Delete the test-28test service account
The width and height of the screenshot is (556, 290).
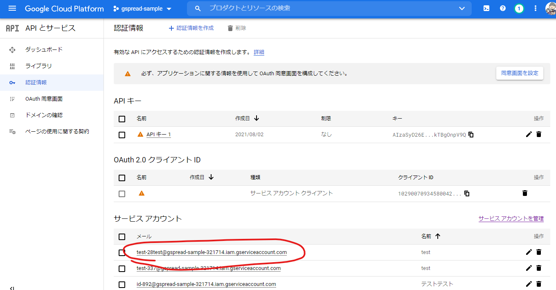pos(539,252)
